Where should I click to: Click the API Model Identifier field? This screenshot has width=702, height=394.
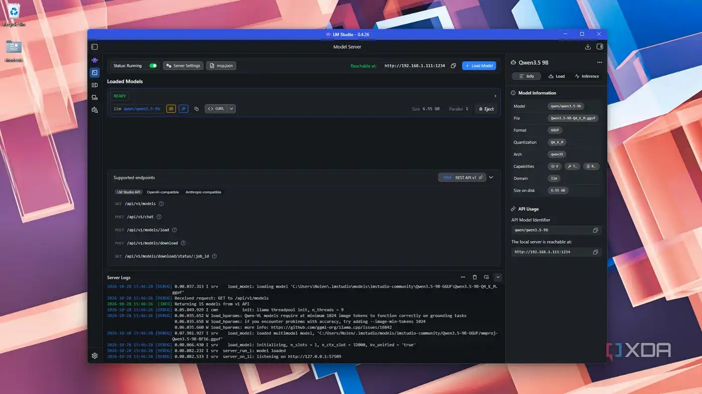click(556, 230)
